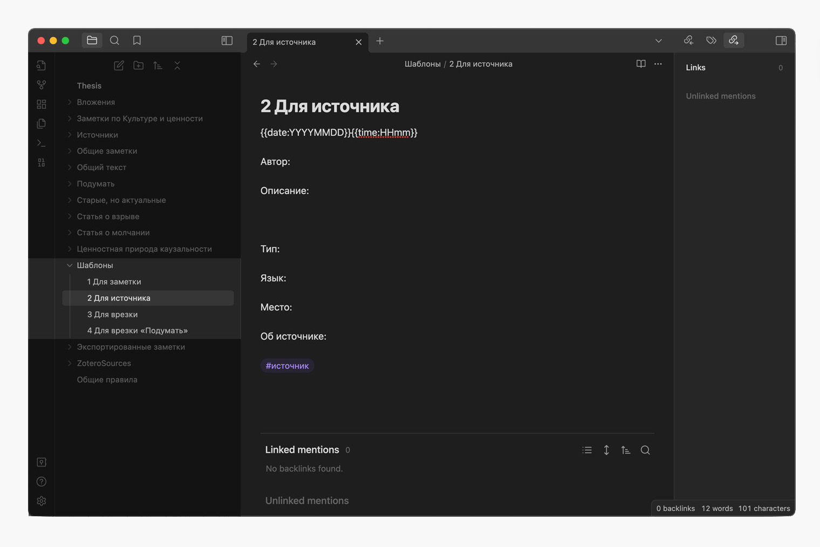Click the note title '2 Для источника' heading

coord(330,106)
